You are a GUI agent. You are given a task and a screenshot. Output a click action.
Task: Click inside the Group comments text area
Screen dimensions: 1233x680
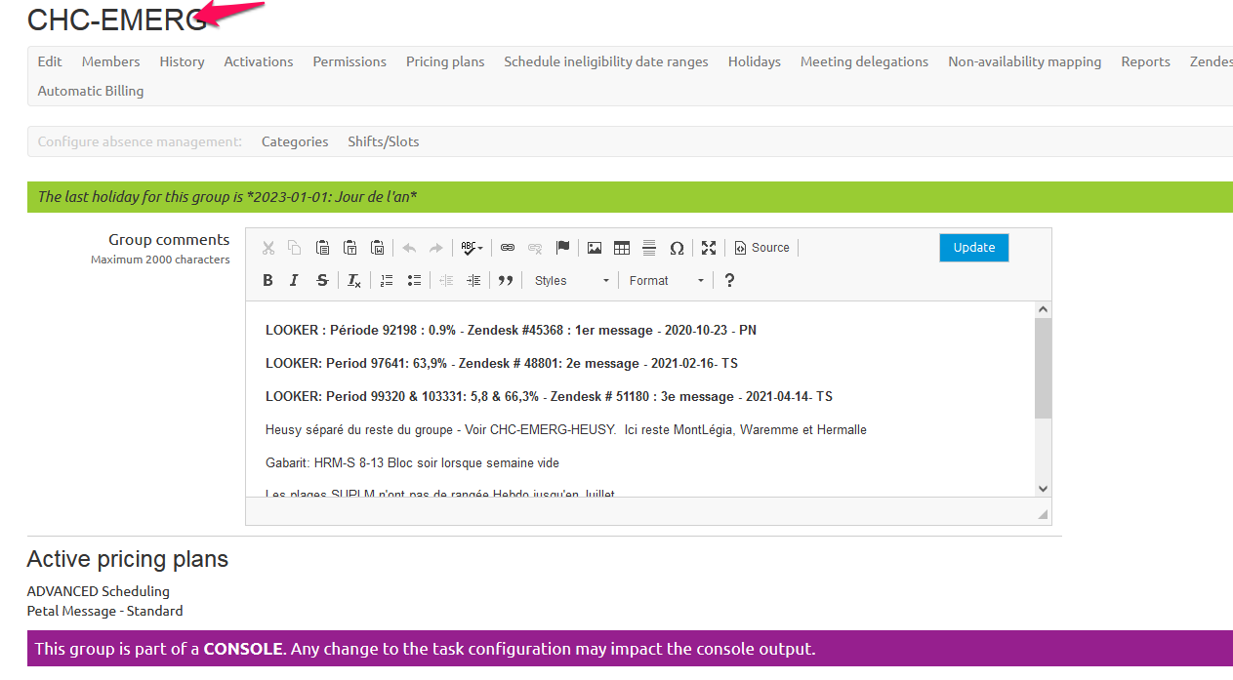point(640,399)
